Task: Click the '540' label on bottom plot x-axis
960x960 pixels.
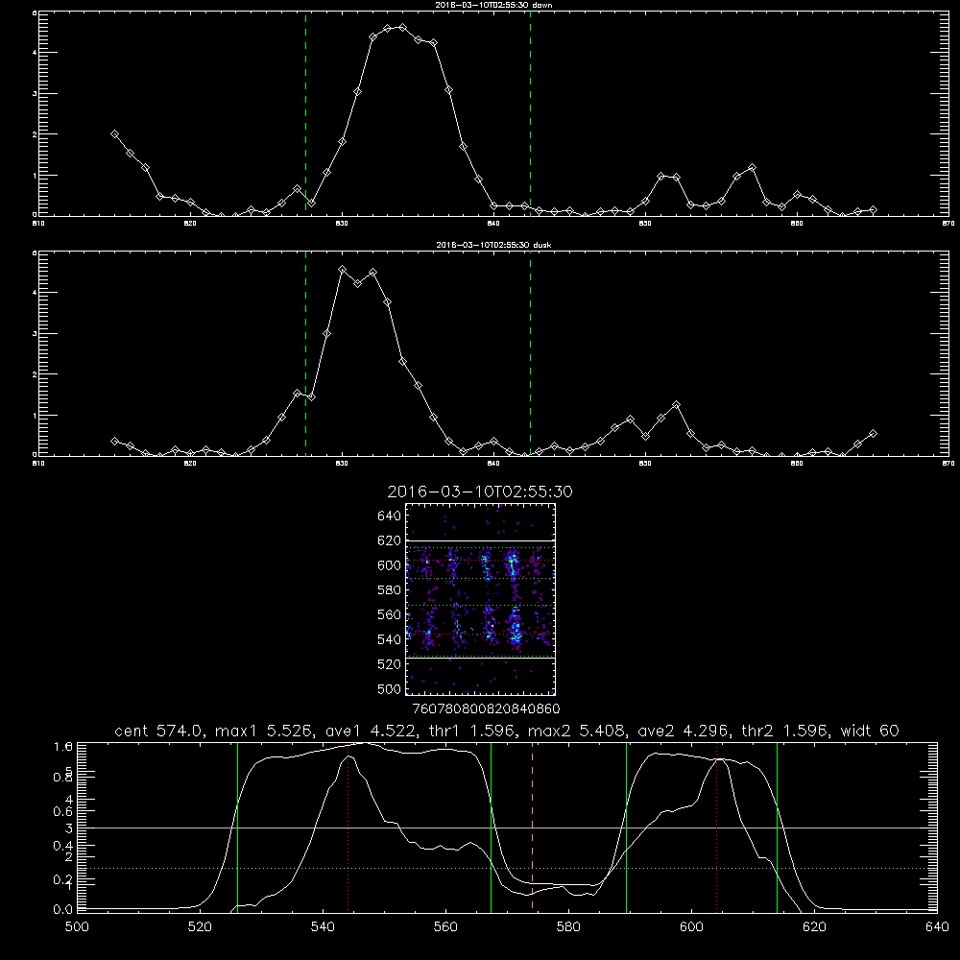Action: coord(323,926)
